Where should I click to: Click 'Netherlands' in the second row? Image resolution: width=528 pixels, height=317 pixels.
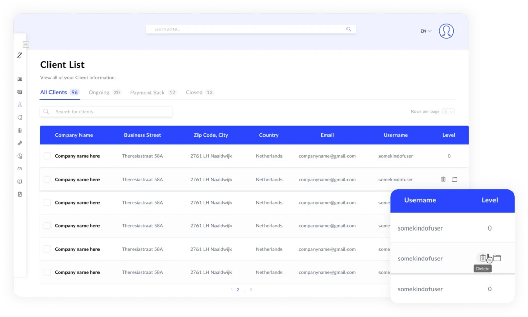pos(269,179)
